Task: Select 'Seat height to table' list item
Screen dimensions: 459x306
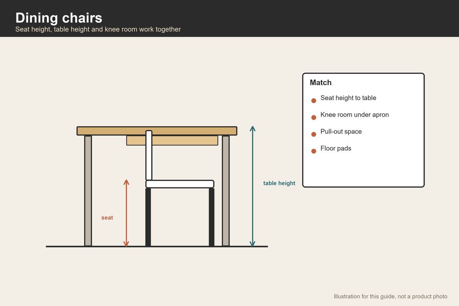Action: point(348,98)
